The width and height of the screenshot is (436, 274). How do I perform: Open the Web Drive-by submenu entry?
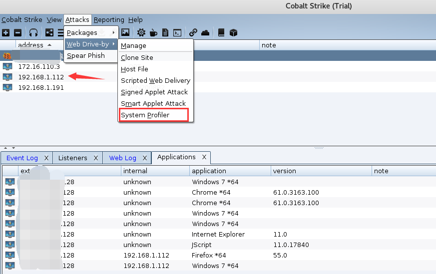(x=91, y=44)
